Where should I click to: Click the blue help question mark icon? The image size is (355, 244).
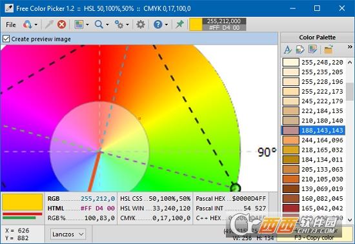pos(157,25)
